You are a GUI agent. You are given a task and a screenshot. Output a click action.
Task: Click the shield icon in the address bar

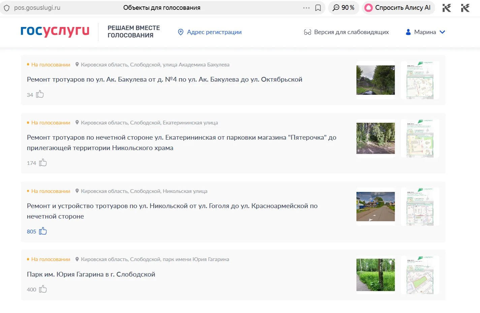7,8
